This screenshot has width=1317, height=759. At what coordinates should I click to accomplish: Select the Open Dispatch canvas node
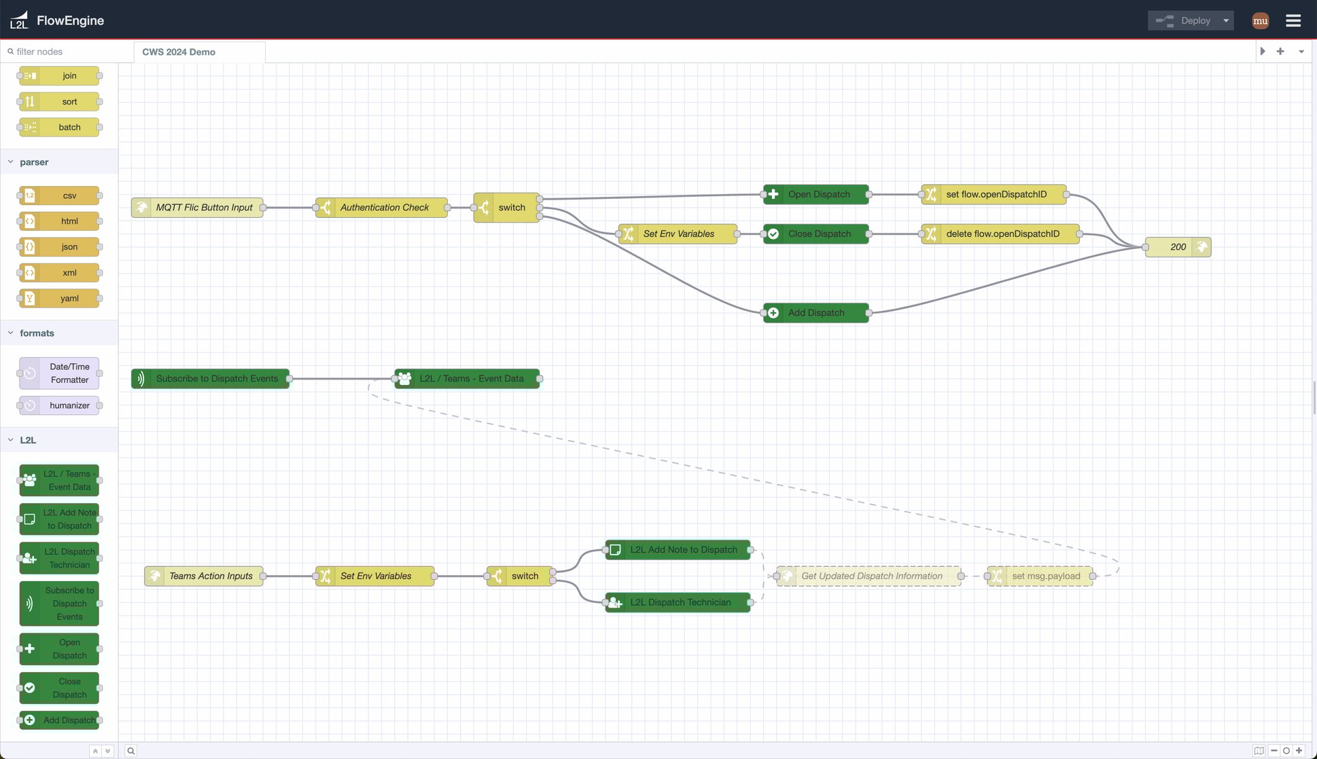coord(818,194)
